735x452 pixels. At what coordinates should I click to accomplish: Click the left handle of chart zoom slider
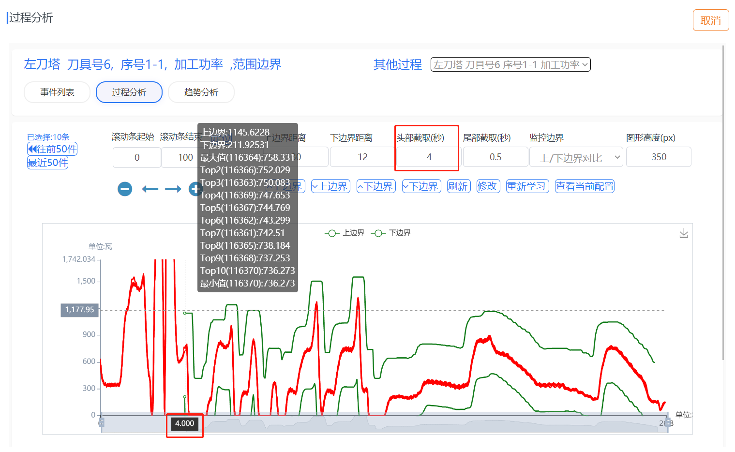pos(102,423)
